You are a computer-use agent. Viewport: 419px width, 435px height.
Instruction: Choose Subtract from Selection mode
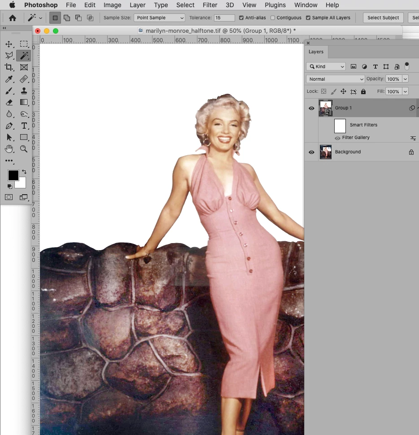[79, 18]
